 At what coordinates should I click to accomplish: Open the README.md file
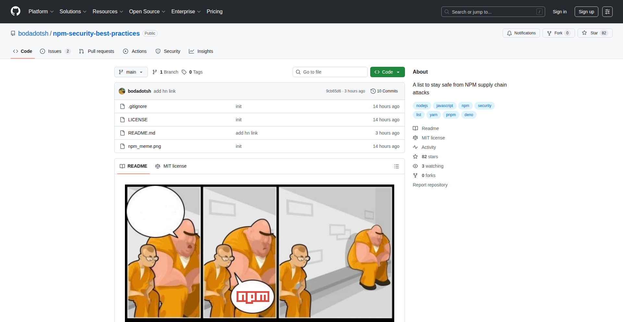pos(142,133)
